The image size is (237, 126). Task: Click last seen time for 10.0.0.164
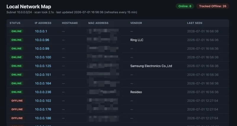click(203, 83)
